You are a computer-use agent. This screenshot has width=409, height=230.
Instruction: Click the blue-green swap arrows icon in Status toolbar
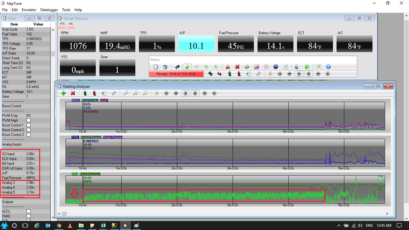pyautogui.click(x=177, y=67)
